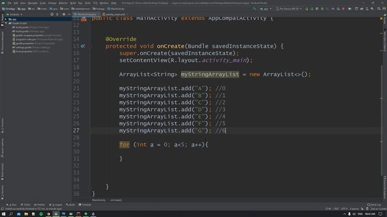Click the locate file target icon in Project panel
Image resolution: width=387 pixels, height=217 pixels.
52,14
